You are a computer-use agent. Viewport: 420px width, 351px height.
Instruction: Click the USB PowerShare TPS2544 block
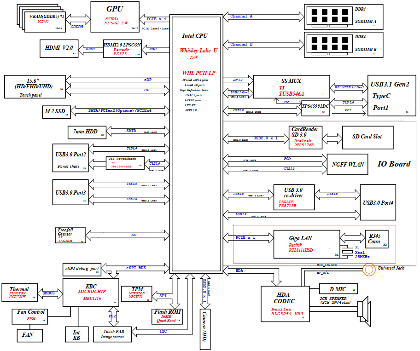[125, 163]
